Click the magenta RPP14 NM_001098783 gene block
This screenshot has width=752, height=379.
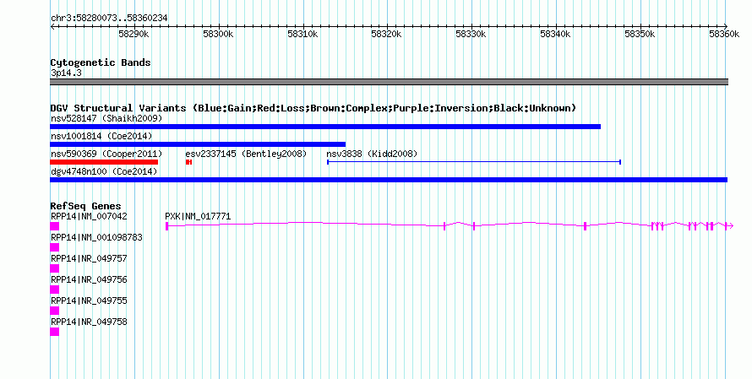55,247
